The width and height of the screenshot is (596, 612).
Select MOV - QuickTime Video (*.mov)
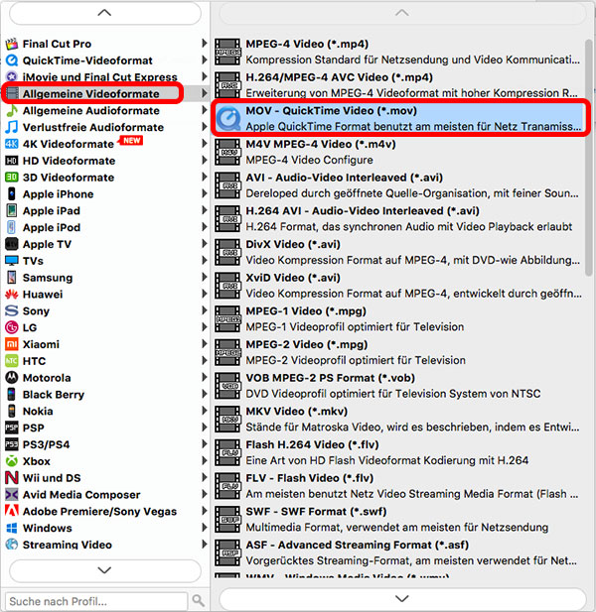(x=398, y=119)
